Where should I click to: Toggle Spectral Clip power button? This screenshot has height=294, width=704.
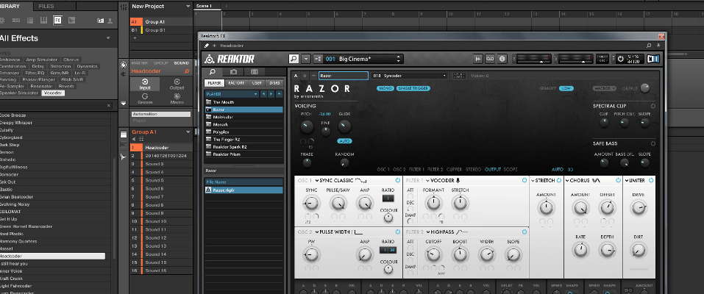click(x=653, y=106)
